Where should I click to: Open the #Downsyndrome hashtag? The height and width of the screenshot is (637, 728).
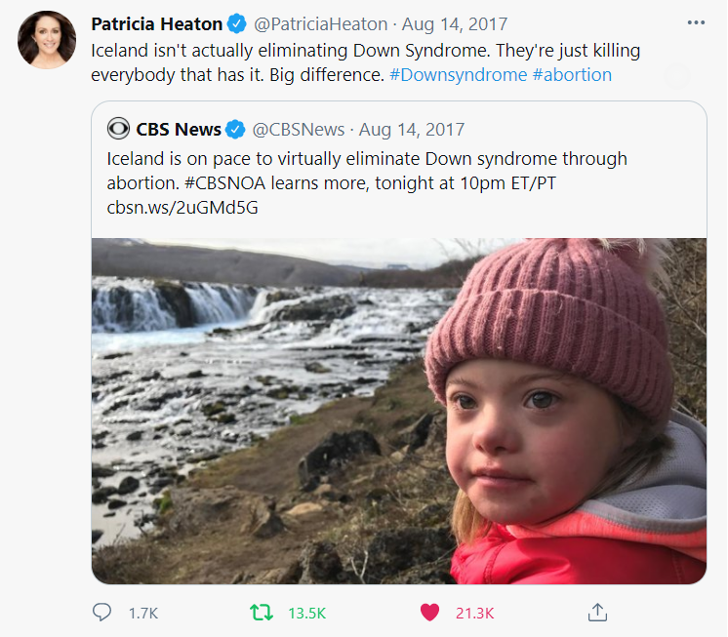(x=459, y=75)
